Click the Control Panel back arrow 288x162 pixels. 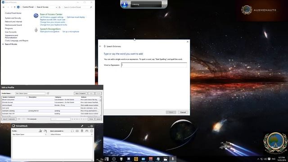coord(4,7)
